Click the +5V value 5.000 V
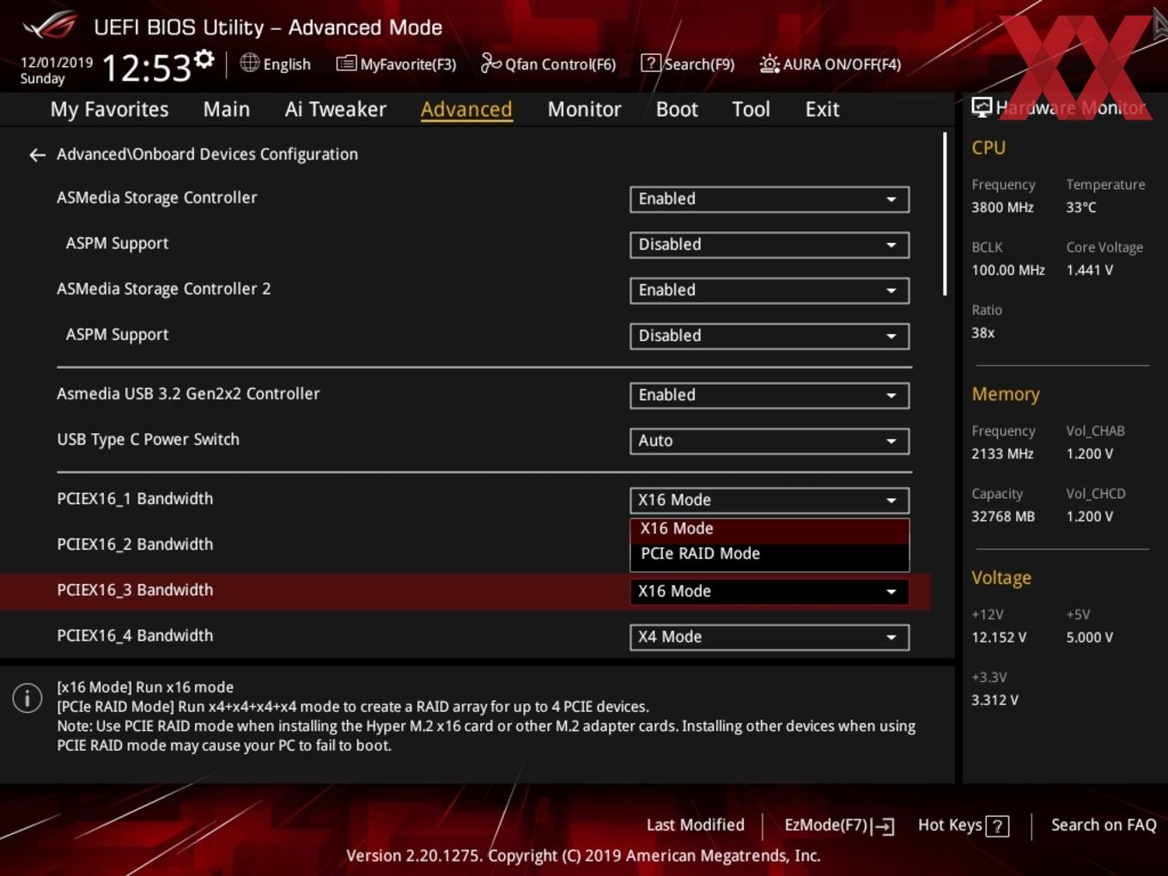 pos(1090,638)
